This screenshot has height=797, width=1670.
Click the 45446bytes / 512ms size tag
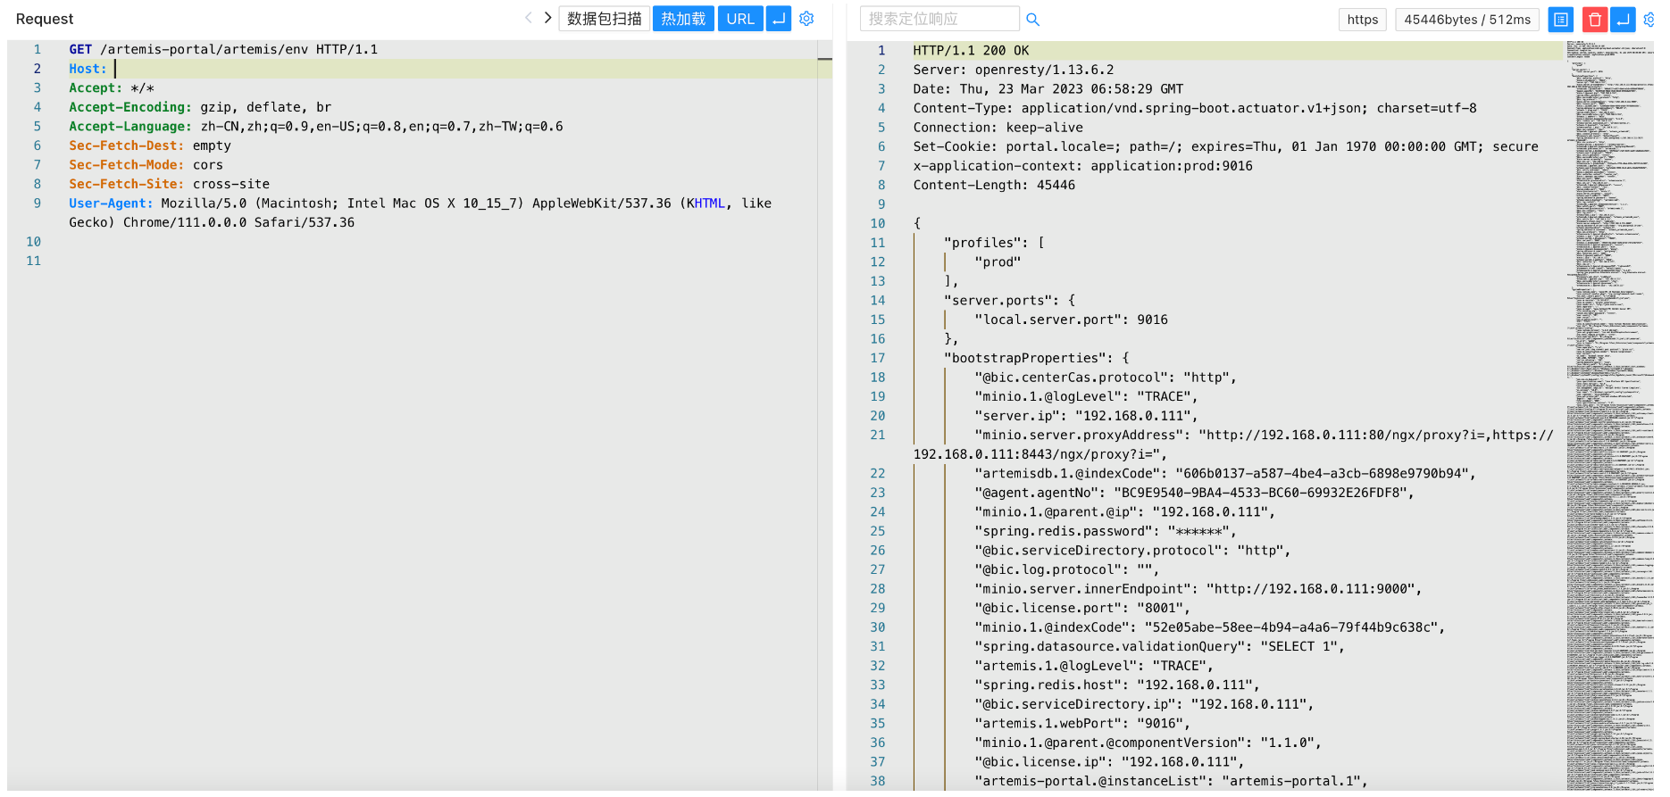coord(1466,20)
